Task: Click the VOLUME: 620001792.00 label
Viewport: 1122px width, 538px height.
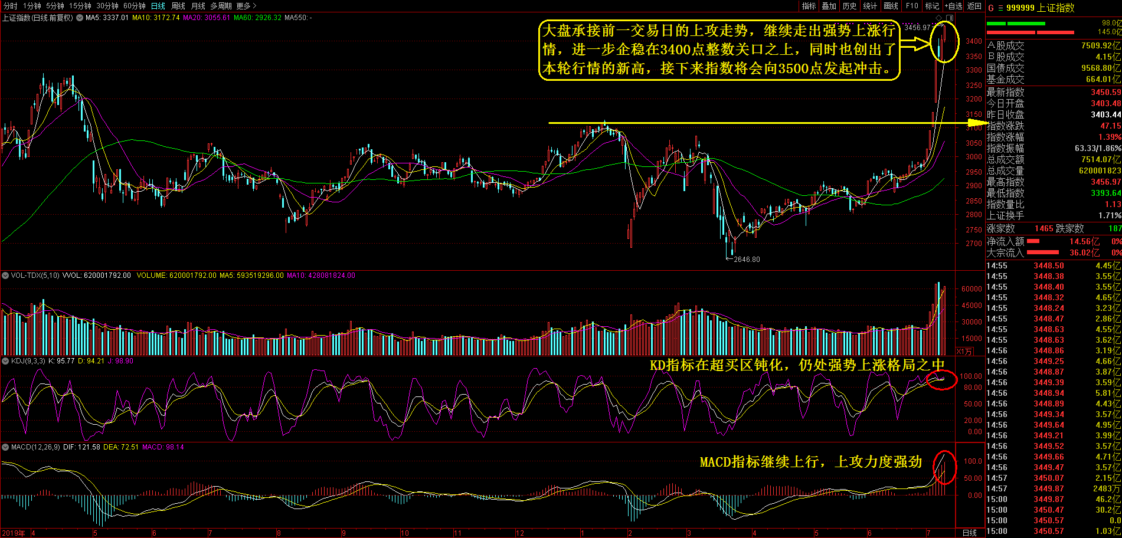Action: pos(176,275)
